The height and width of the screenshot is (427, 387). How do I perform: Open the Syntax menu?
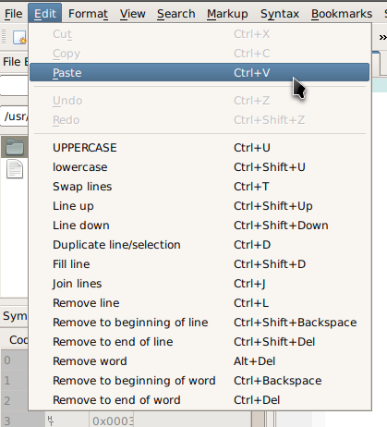(x=280, y=14)
